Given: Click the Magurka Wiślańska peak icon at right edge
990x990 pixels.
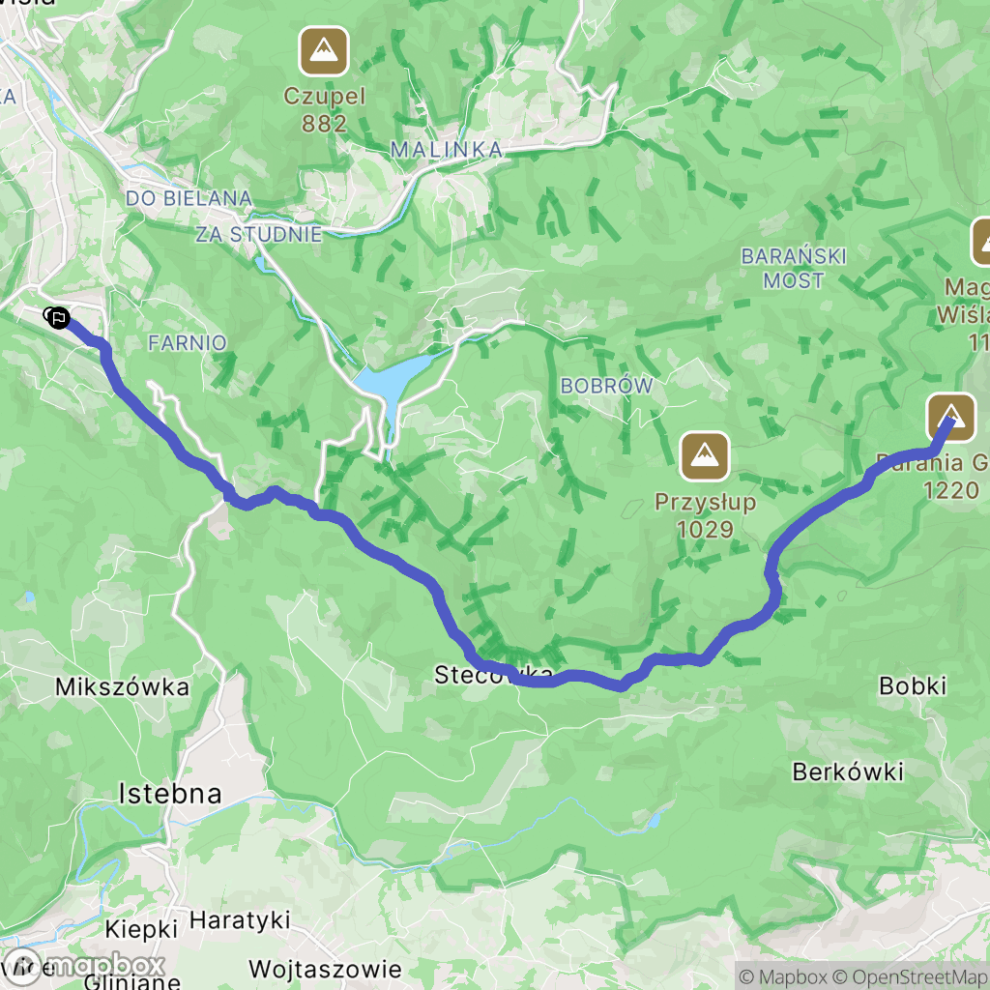Looking at the screenshot, I should (982, 243).
